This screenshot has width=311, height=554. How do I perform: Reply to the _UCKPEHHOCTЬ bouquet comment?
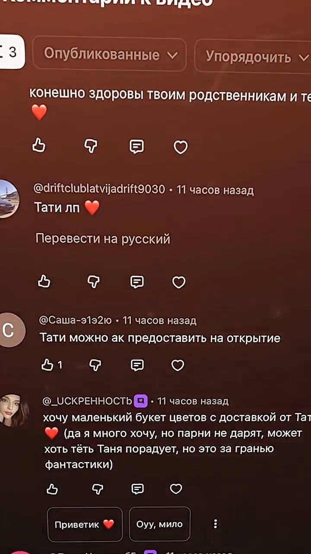pos(138,489)
